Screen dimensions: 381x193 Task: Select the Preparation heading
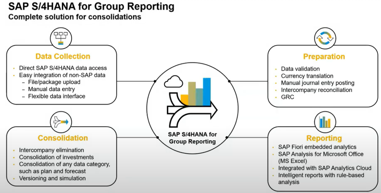[324, 57]
